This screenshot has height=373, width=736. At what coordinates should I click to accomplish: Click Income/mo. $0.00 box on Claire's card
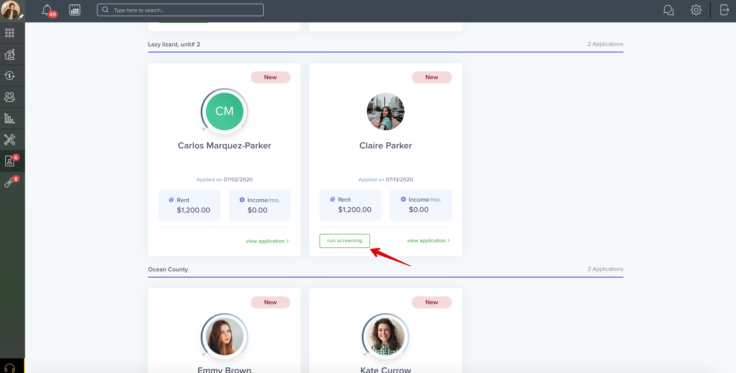click(421, 205)
